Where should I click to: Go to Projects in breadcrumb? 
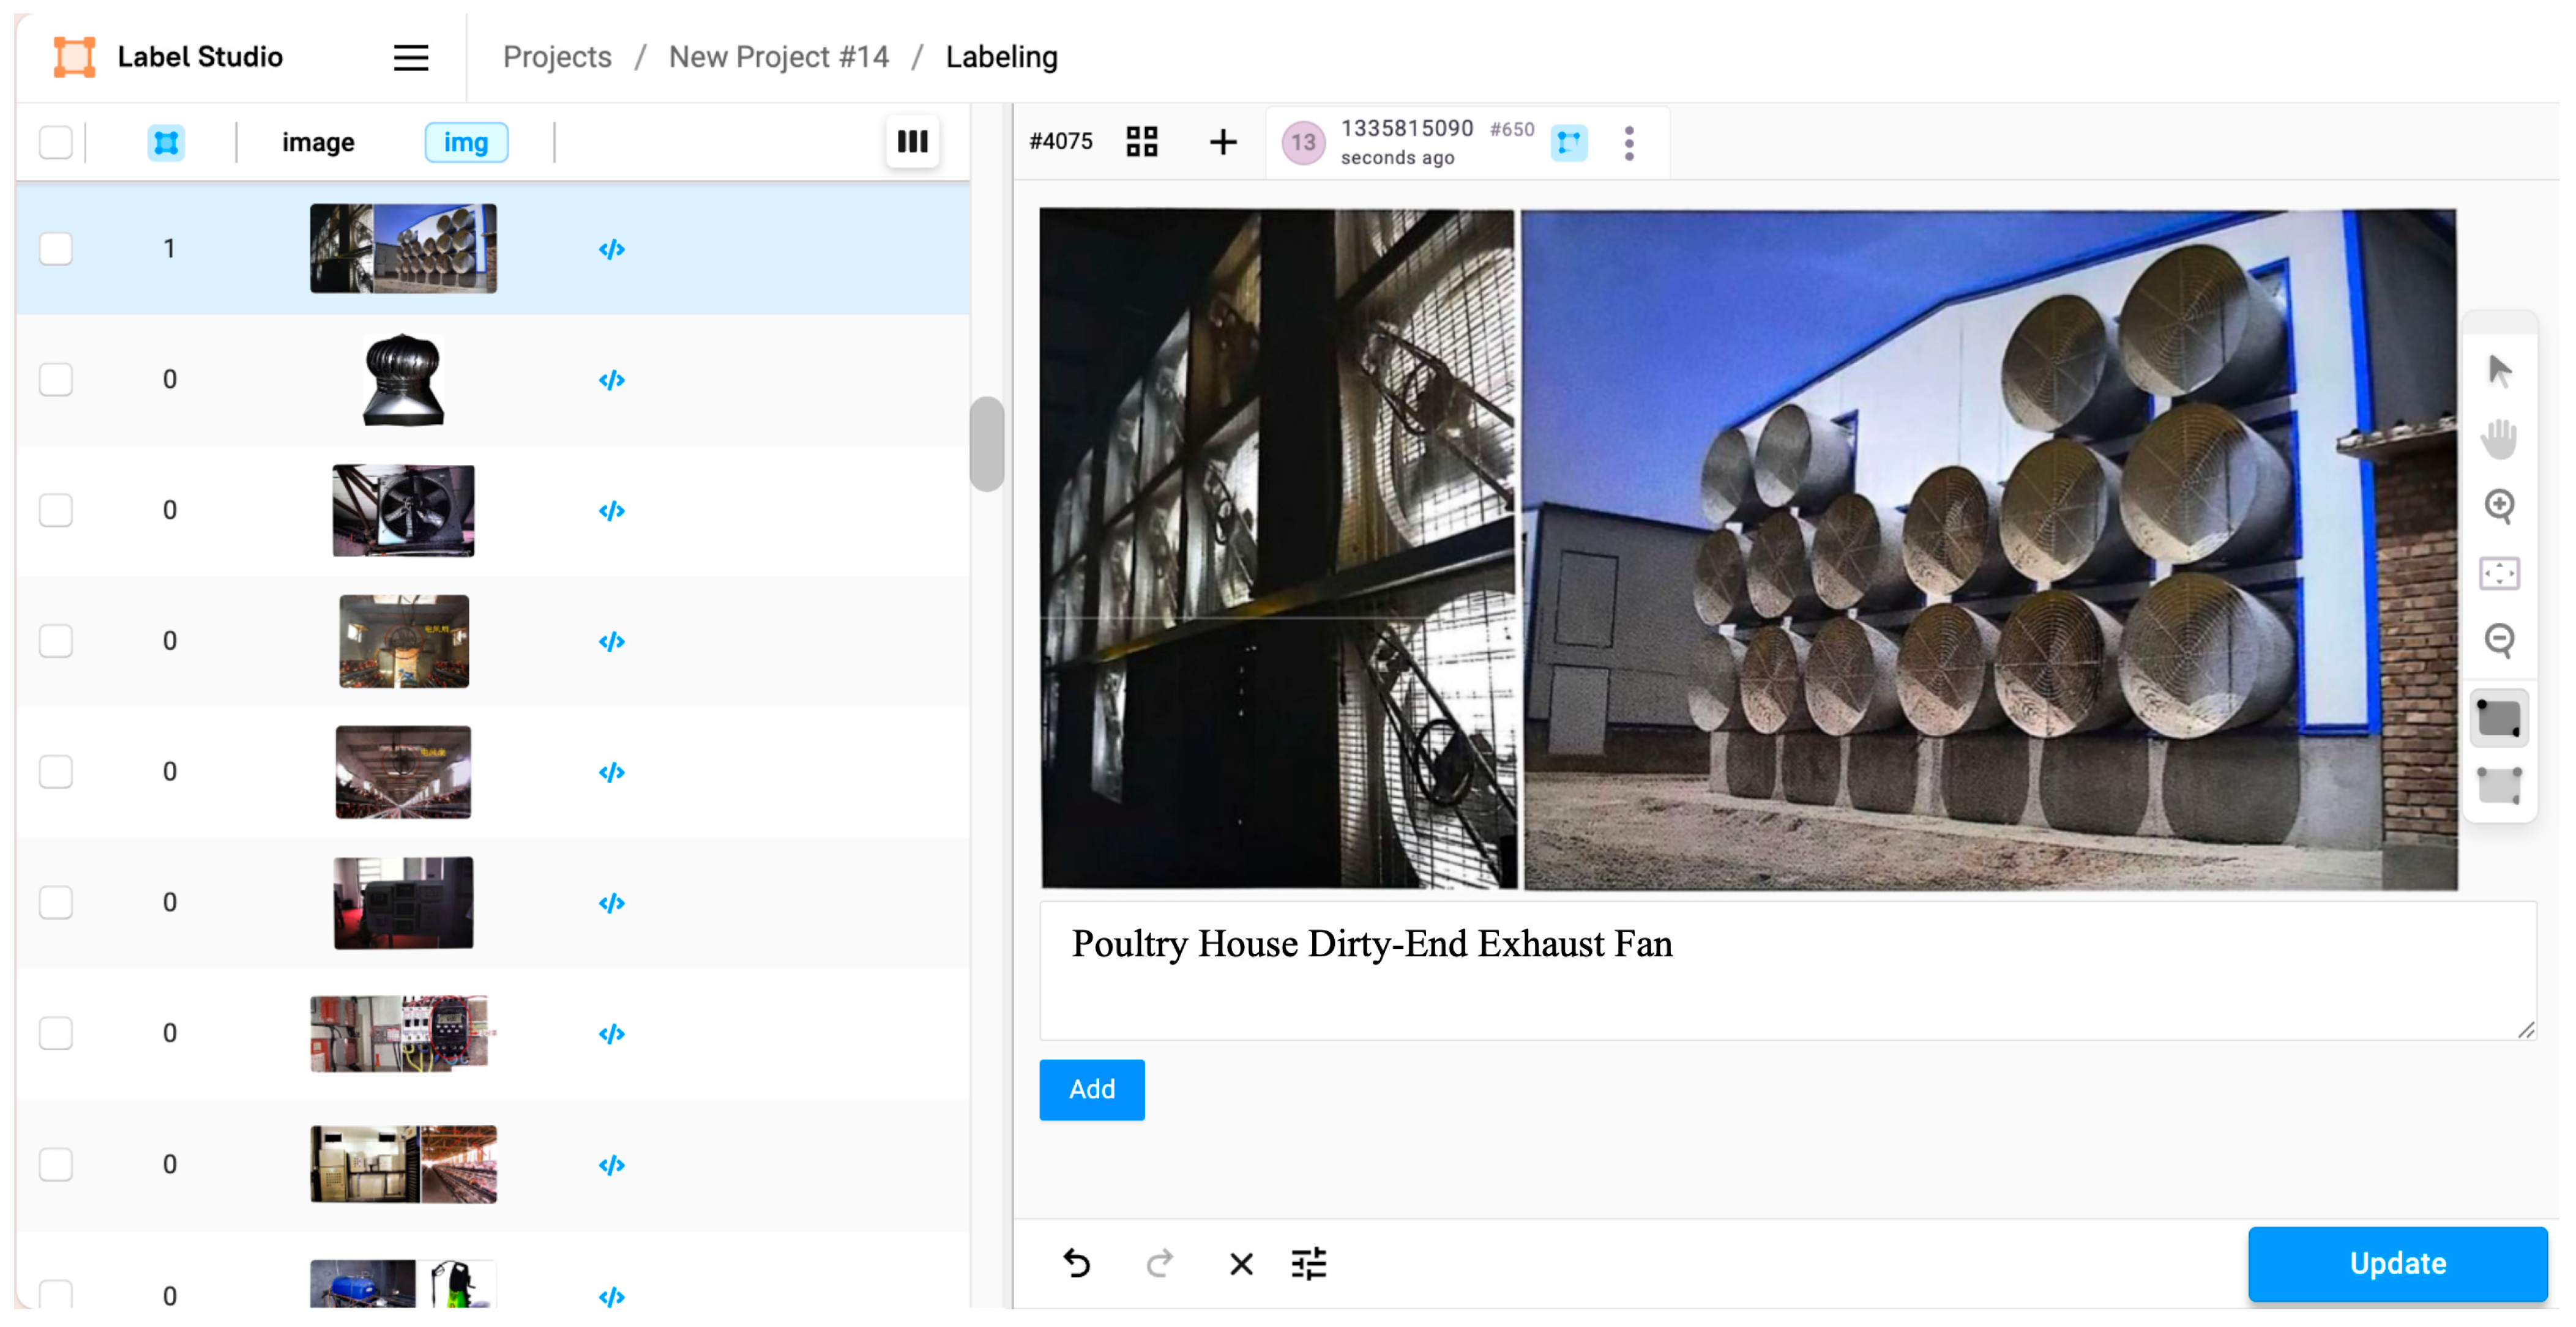(x=557, y=57)
